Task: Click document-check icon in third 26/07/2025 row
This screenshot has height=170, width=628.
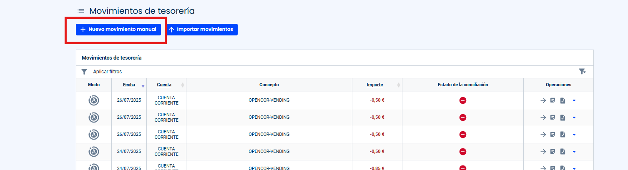Action: click(563, 135)
